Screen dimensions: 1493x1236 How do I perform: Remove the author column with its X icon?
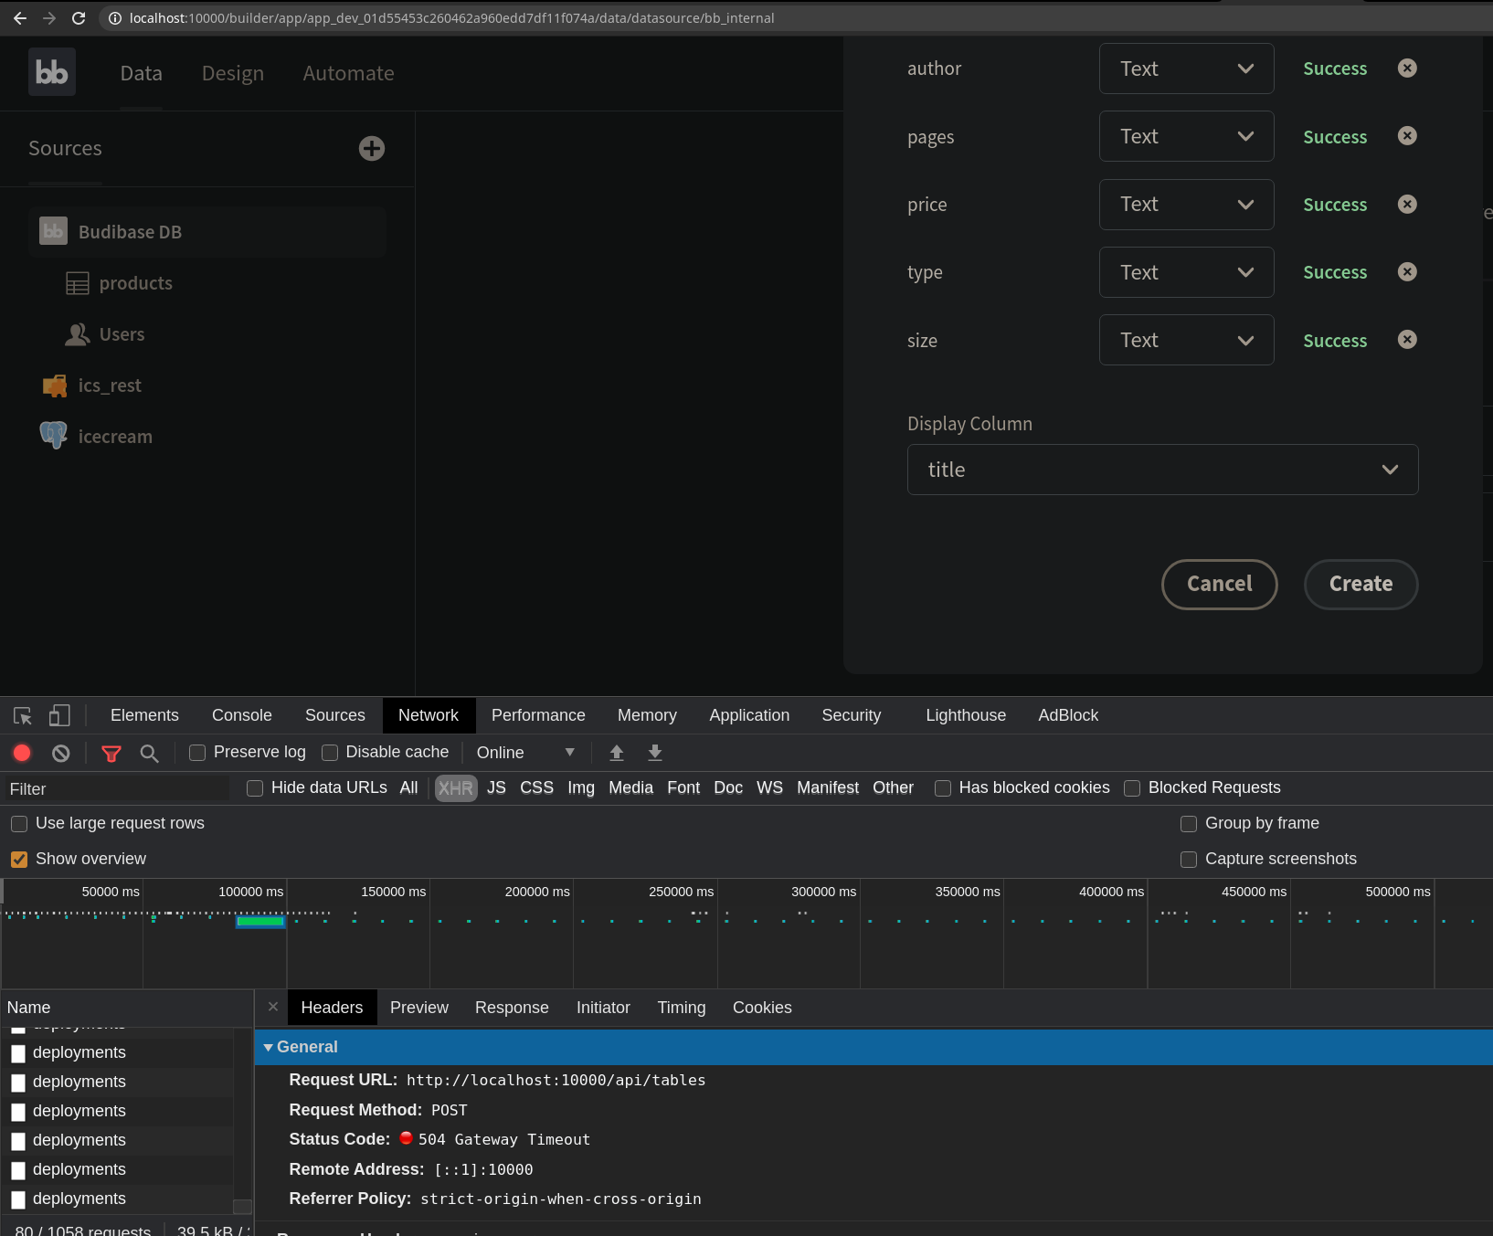[1407, 68]
